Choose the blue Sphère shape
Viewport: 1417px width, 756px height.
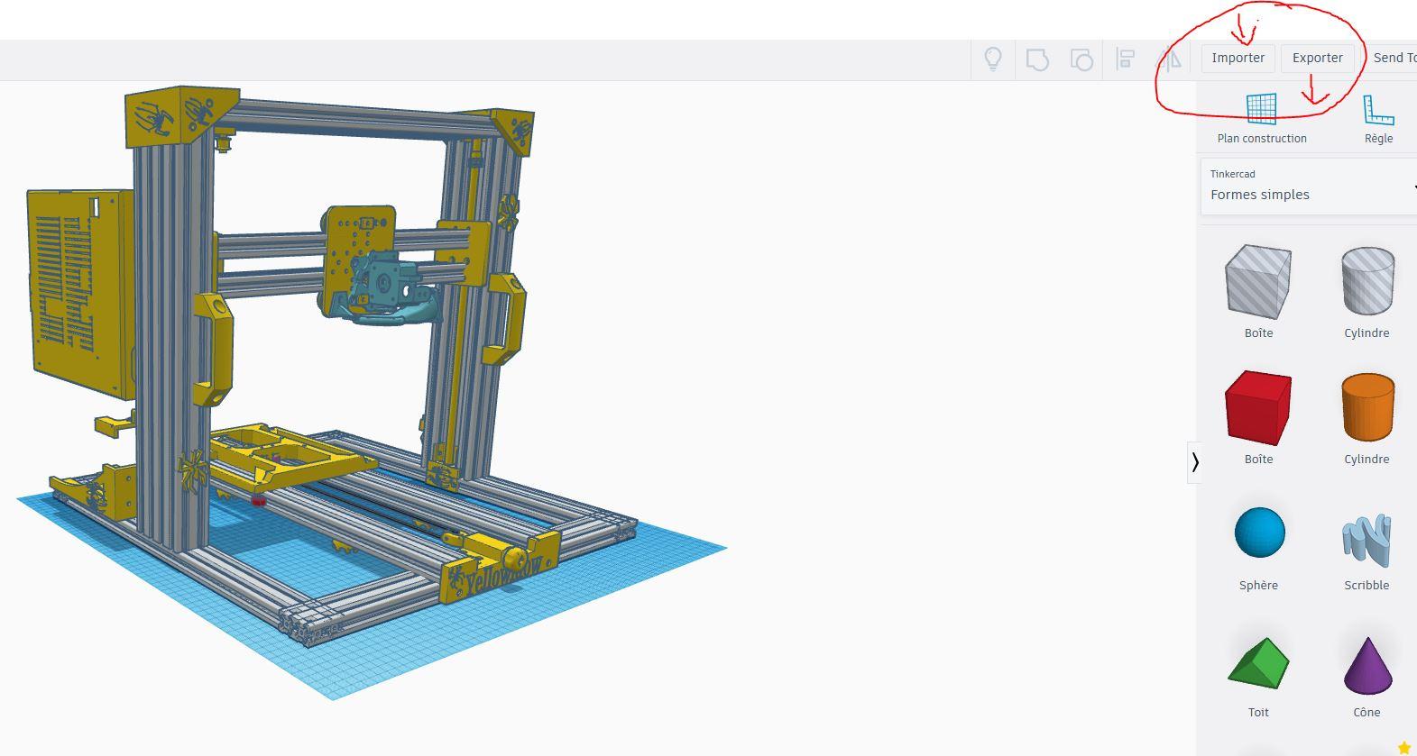coord(1258,544)
